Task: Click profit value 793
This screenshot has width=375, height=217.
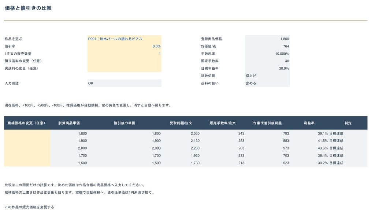Action: 286,133
